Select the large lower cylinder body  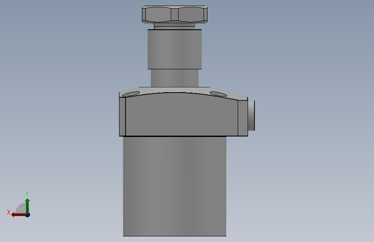175,186
